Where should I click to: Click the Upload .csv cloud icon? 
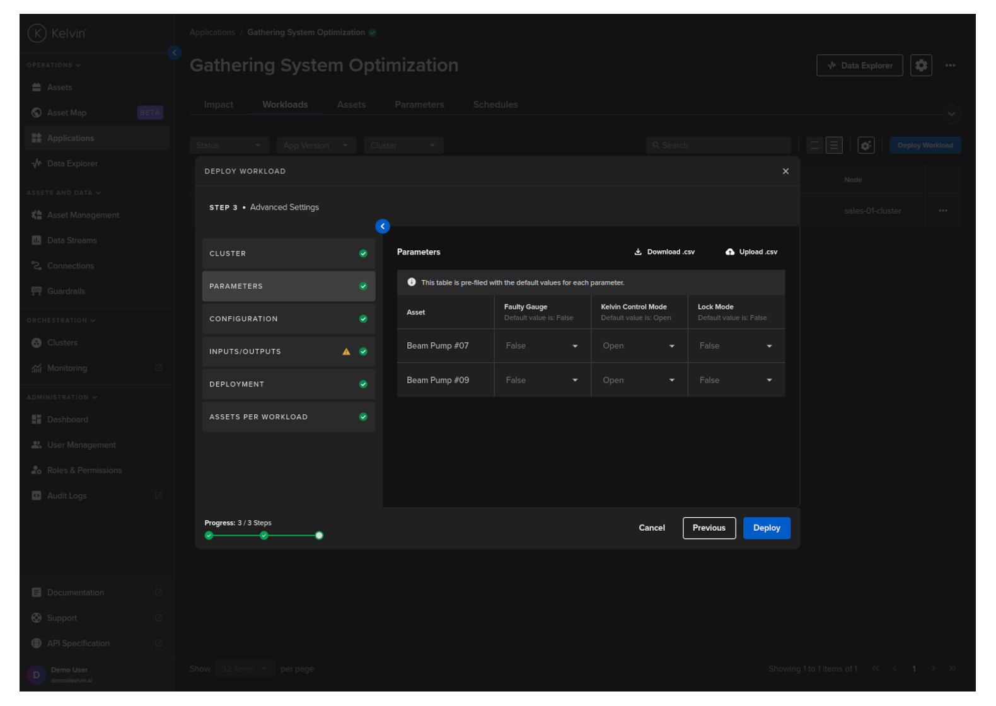pyautogui.click(x=729, y=252)
